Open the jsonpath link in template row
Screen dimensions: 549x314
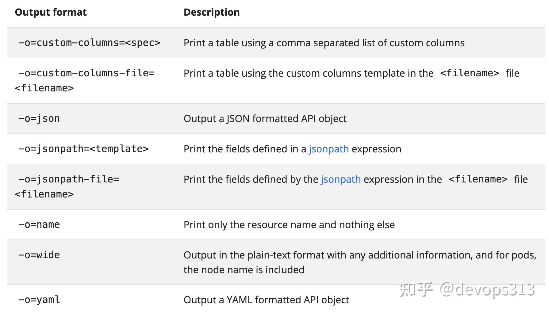(328, 149)
